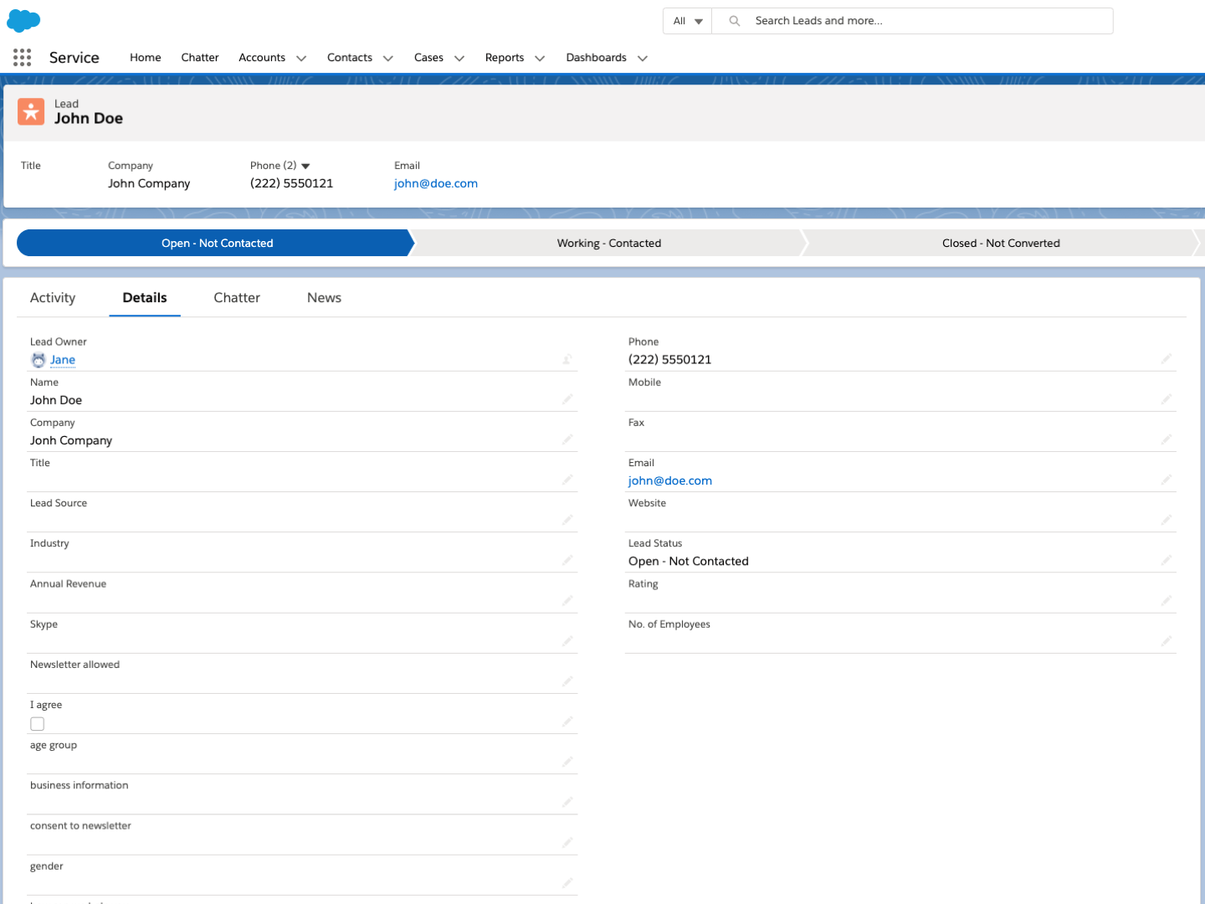Edit the Email field using pencil icon
Image resolution: width=1205 pixels, height=904 pixels.
(1166, 480)
